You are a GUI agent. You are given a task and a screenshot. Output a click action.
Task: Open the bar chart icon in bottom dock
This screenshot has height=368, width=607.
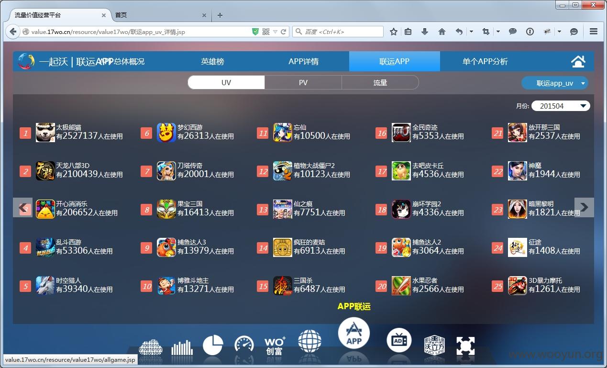tap(182, 347)
